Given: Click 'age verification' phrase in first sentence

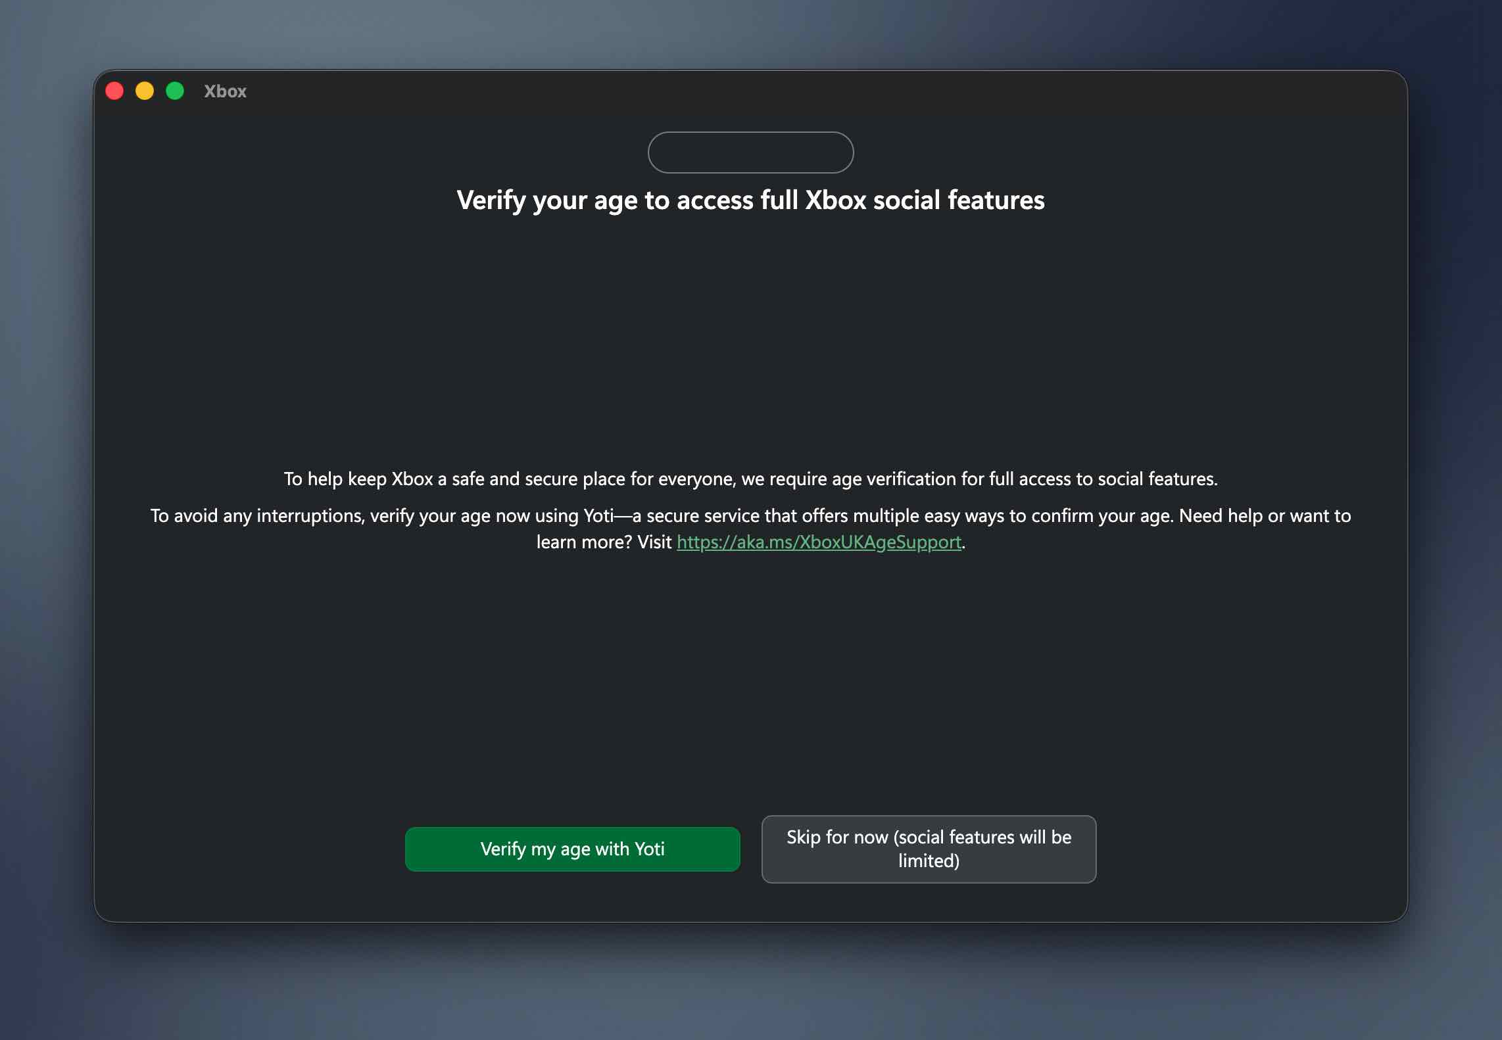Looking at the screenshot, I should pyautogui.click(x=894, y=479).
